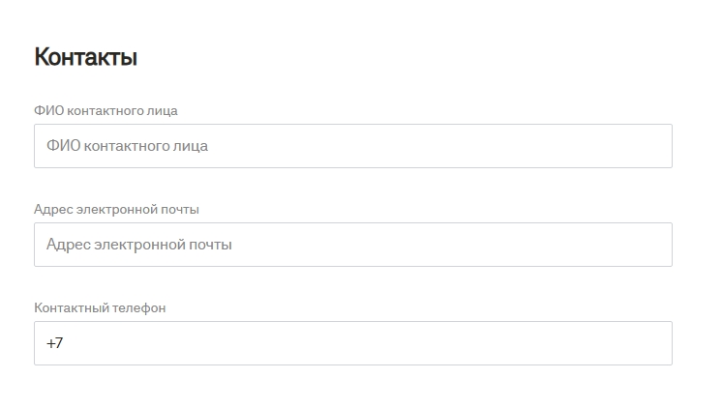Click the label above the phone field
722x408 pixels.
point(100,307)
